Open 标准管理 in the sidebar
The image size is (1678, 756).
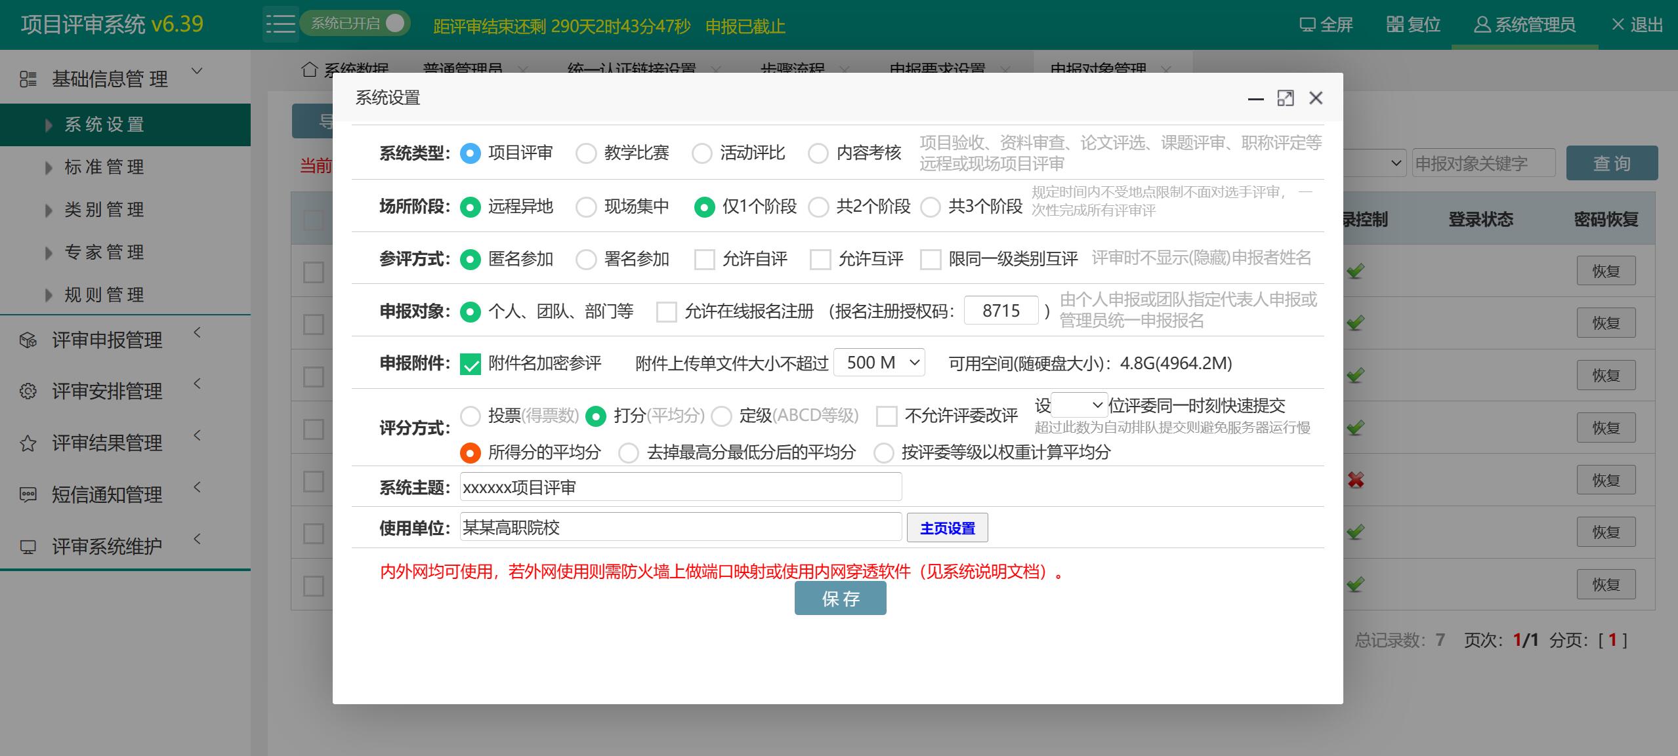104,167
